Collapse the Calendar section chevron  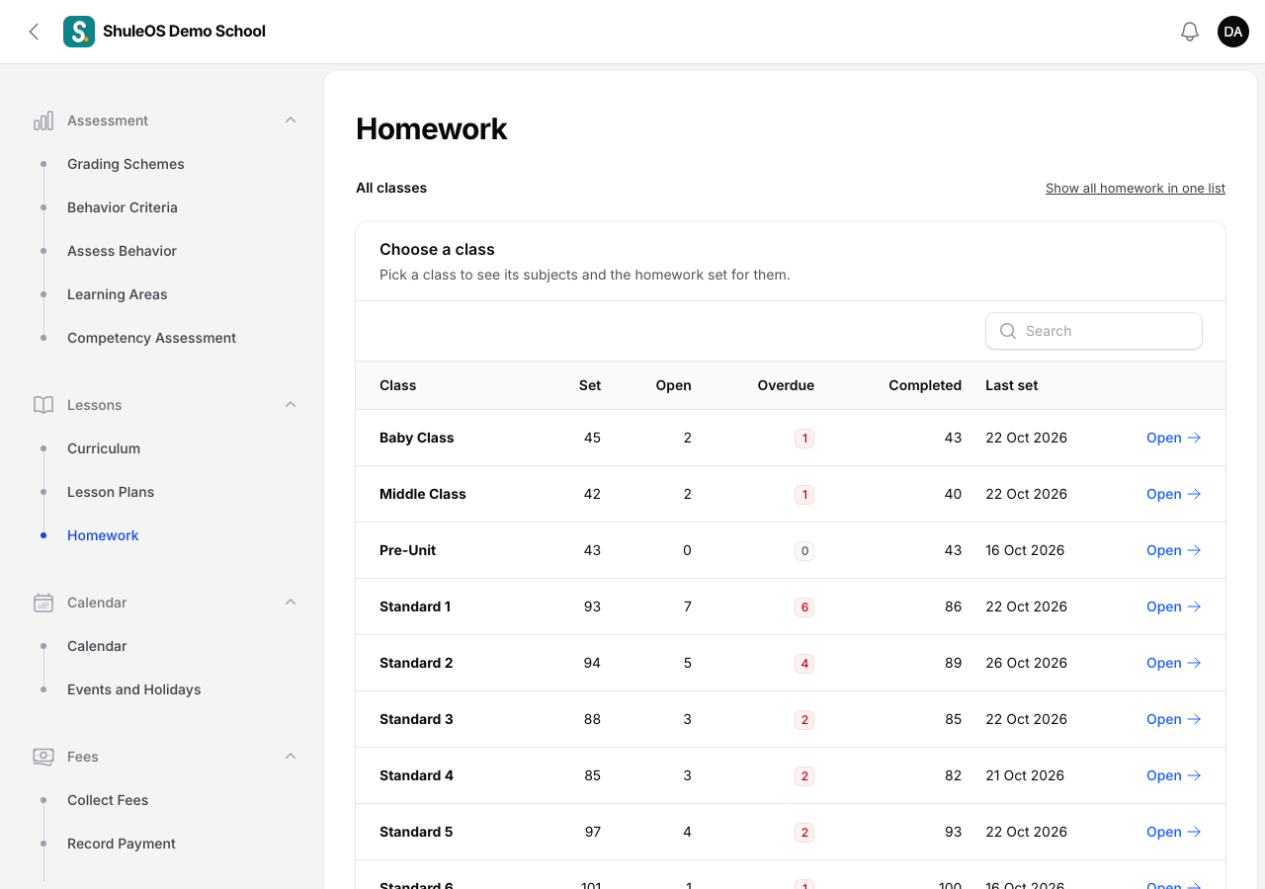[291, 603]
